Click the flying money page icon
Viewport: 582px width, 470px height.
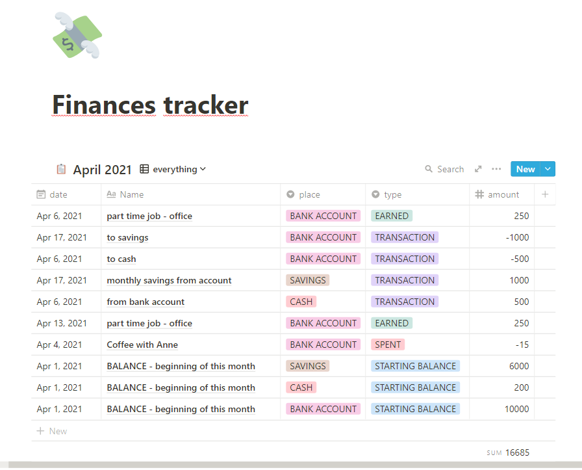coord(77,36)
